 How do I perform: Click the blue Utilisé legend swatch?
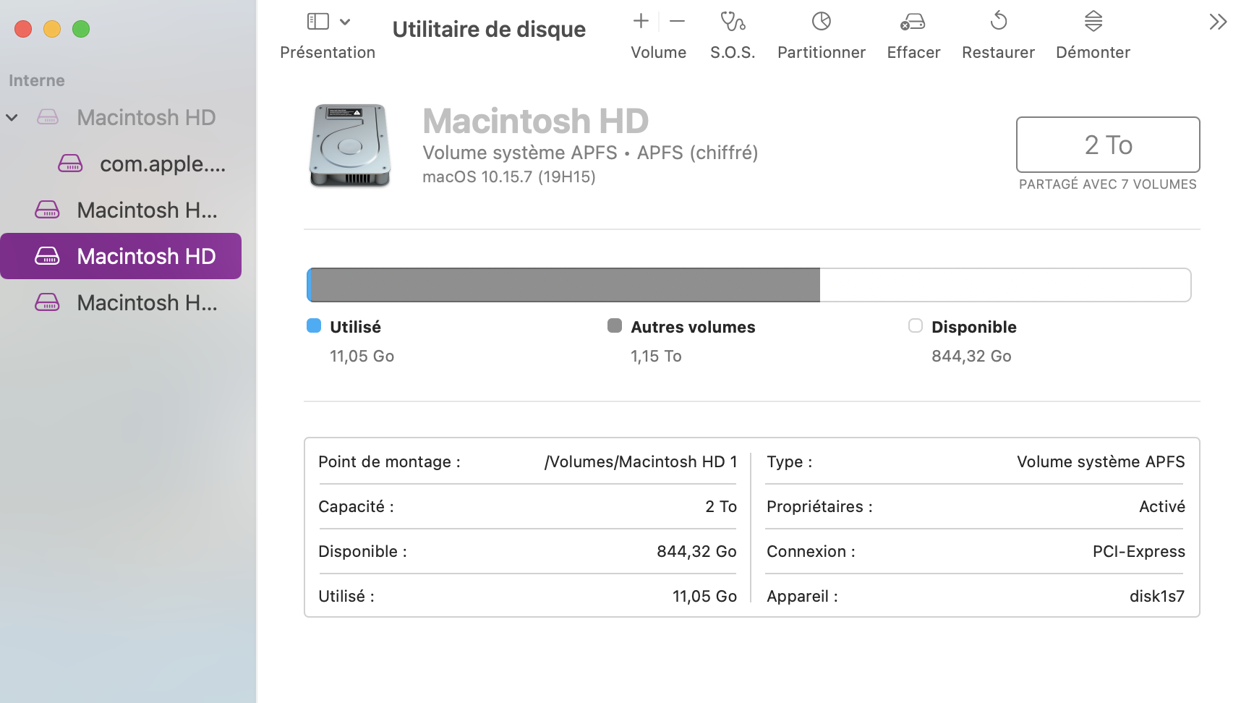[x=314, y=326]
